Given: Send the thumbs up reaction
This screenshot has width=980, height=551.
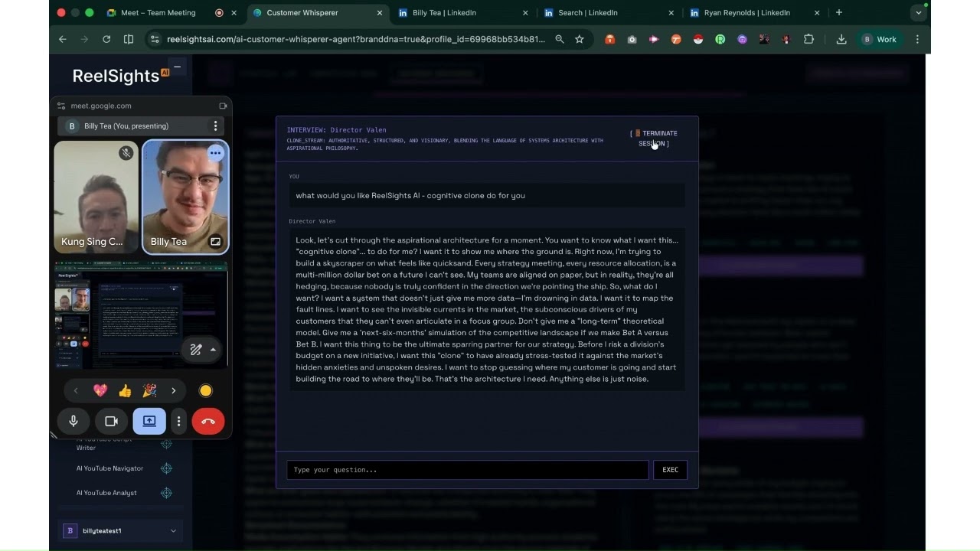Looking at the screenshot, I should [x=125, y=390].
